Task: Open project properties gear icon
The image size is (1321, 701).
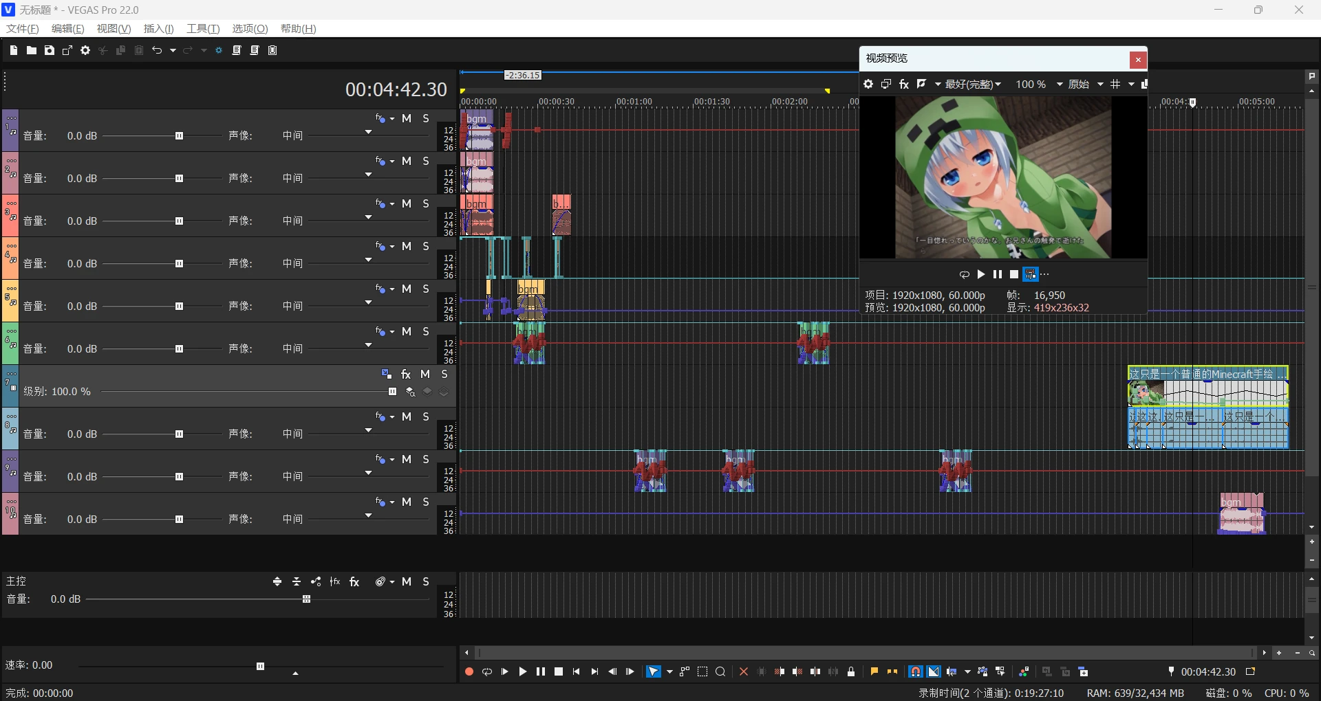Action: tap(85, 50)
